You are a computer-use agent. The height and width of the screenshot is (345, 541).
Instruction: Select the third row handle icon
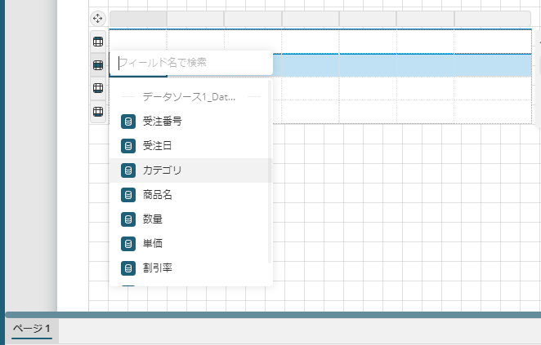click(97, 88)
